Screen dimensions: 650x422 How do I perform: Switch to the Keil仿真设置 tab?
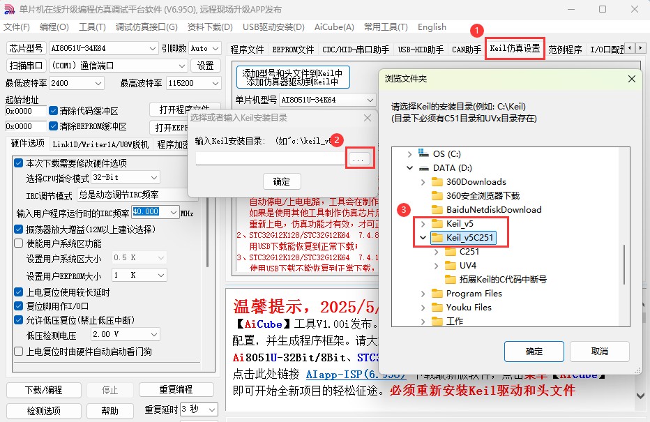515,49
